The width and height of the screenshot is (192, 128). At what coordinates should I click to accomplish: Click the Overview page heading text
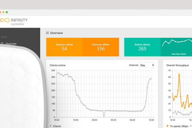click(x=57, y=33)
